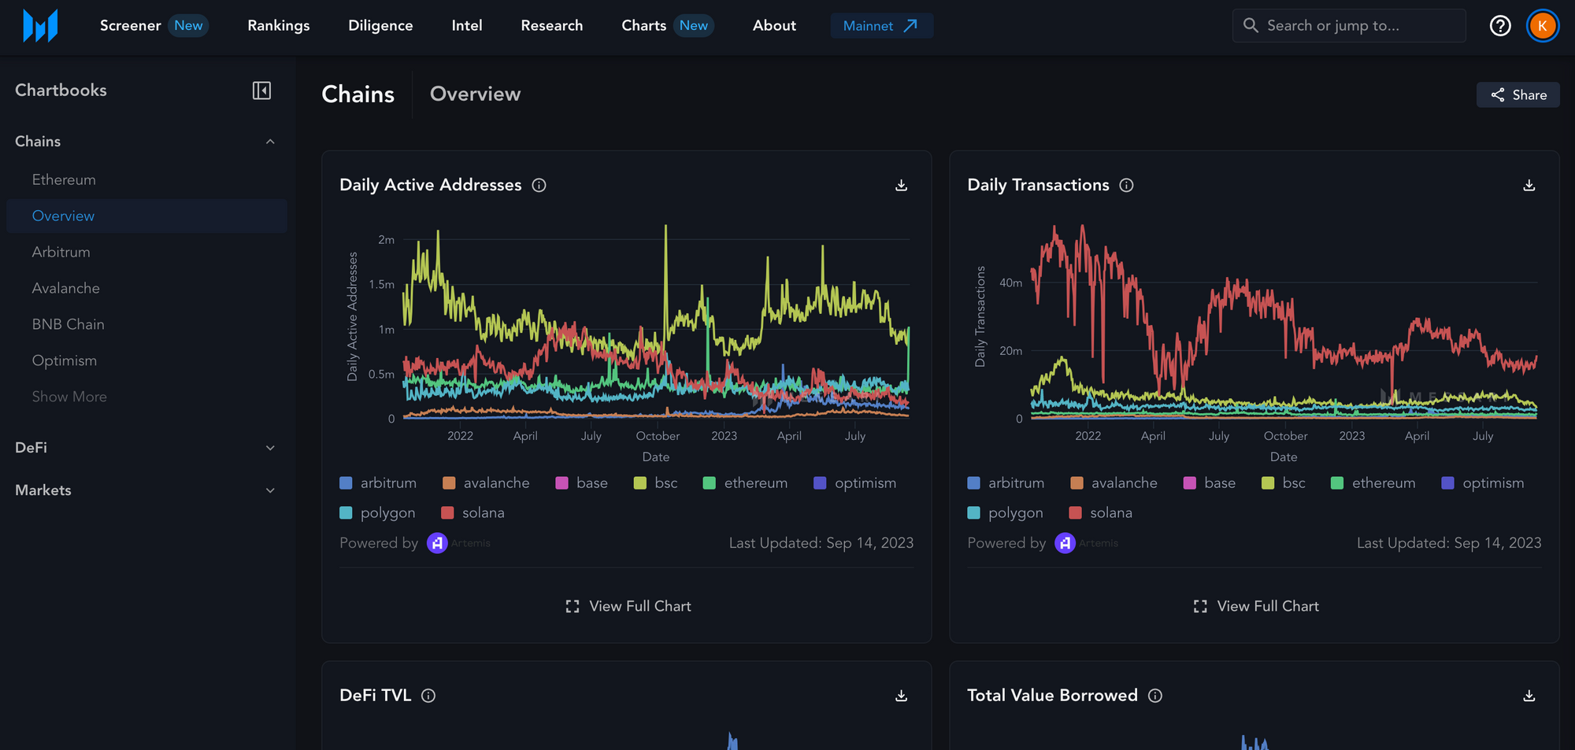Screen dimensions: 1575x750
Task: View full chart for Daily Transactions
Action: point(1255,606)
